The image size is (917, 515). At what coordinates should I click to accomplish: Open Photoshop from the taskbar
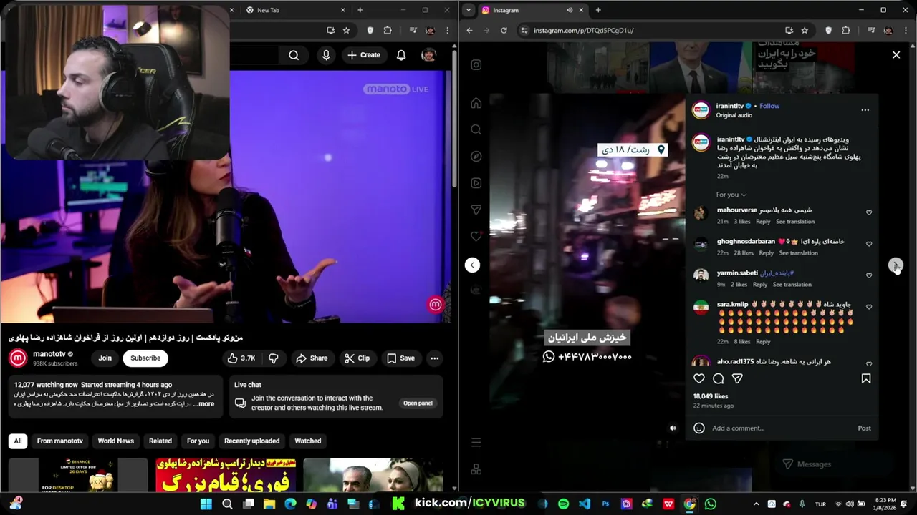[x=605, y=504]
